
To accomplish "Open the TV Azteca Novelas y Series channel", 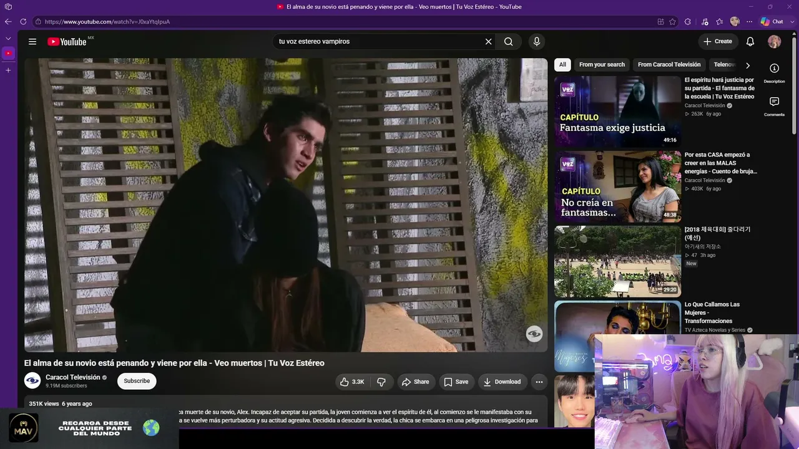I will [715, 330].
